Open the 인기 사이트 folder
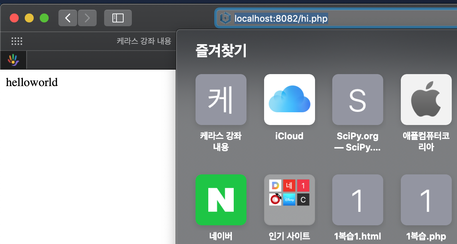This screenshot has height=244, width=457. coord(290,200)
